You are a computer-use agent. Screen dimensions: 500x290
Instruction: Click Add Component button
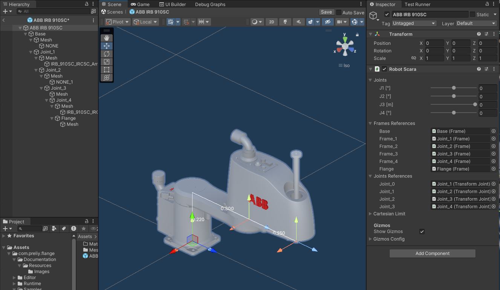point(433,253)
